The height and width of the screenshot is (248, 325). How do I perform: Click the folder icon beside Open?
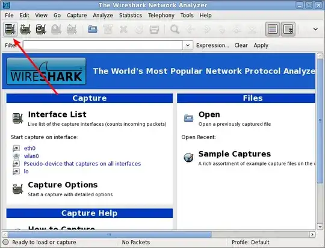click(x=188, y=118)
